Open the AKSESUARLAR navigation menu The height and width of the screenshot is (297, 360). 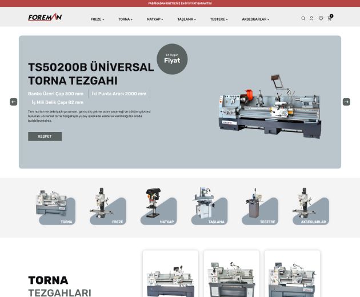pos(255,19)
